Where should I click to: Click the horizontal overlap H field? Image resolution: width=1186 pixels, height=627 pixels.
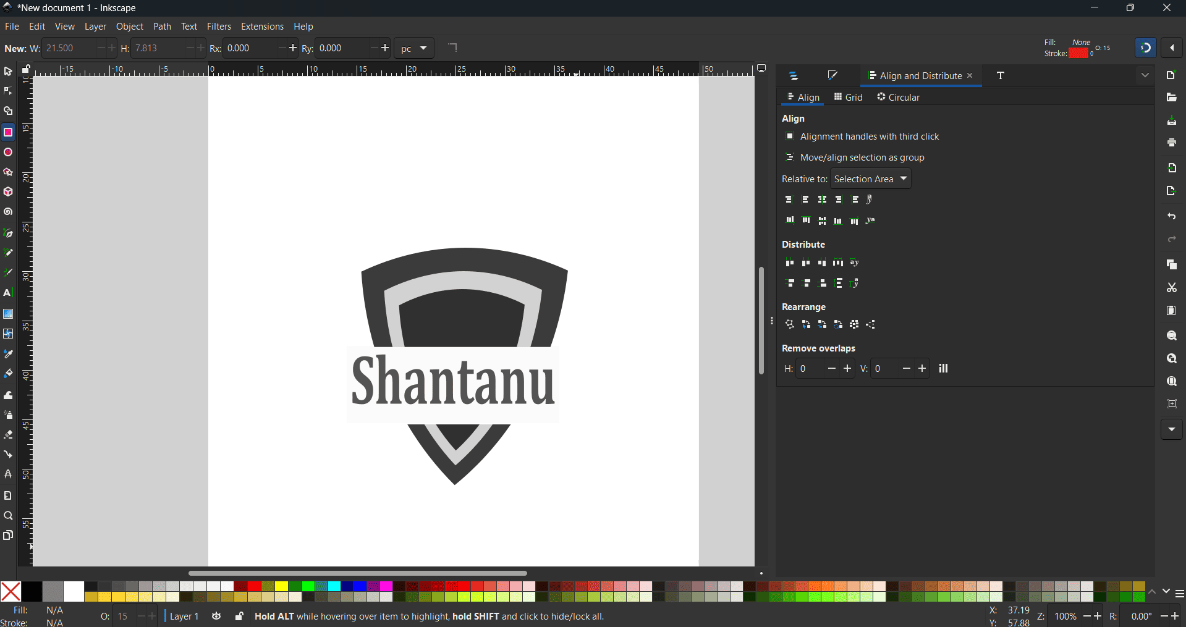pos(810,369)
